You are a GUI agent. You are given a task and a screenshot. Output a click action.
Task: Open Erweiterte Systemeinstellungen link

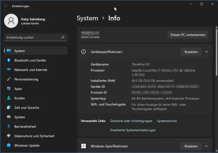tap(133, 130)
